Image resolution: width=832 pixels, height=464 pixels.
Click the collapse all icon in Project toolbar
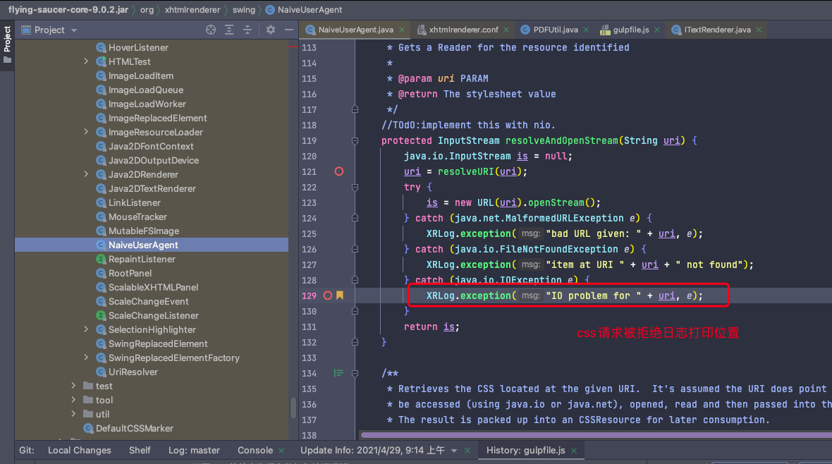pos(247,30)
